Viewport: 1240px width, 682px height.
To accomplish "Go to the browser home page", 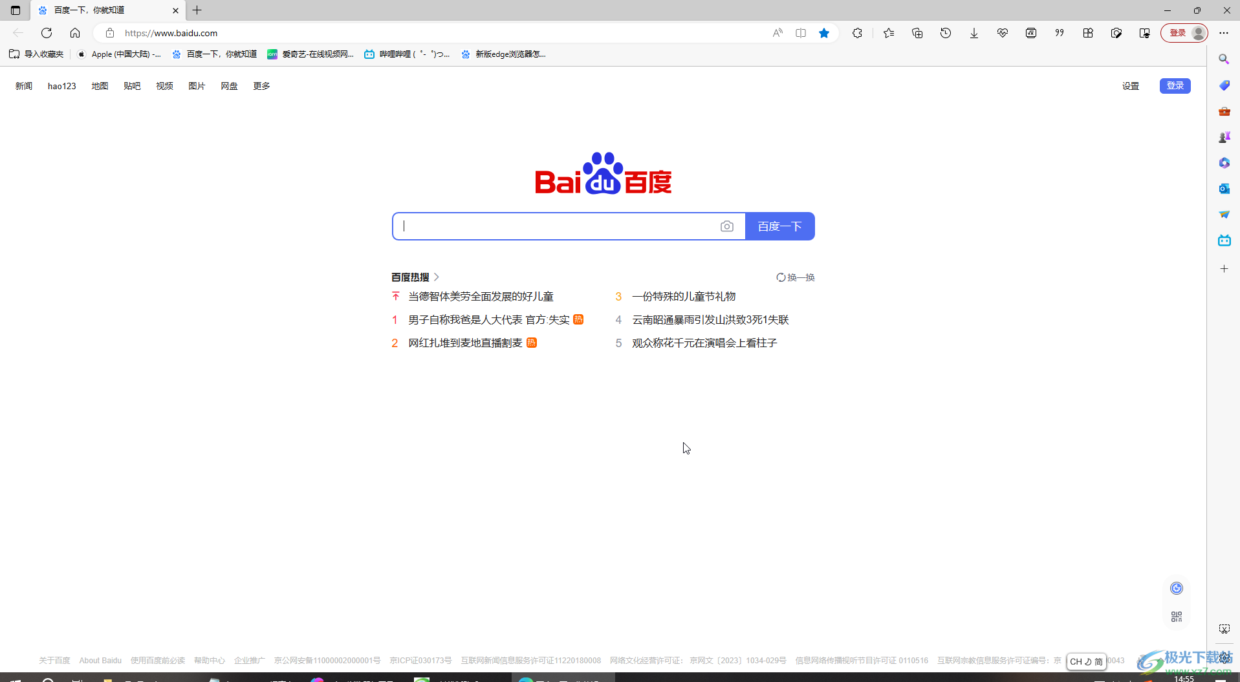I will click(75, 33).
